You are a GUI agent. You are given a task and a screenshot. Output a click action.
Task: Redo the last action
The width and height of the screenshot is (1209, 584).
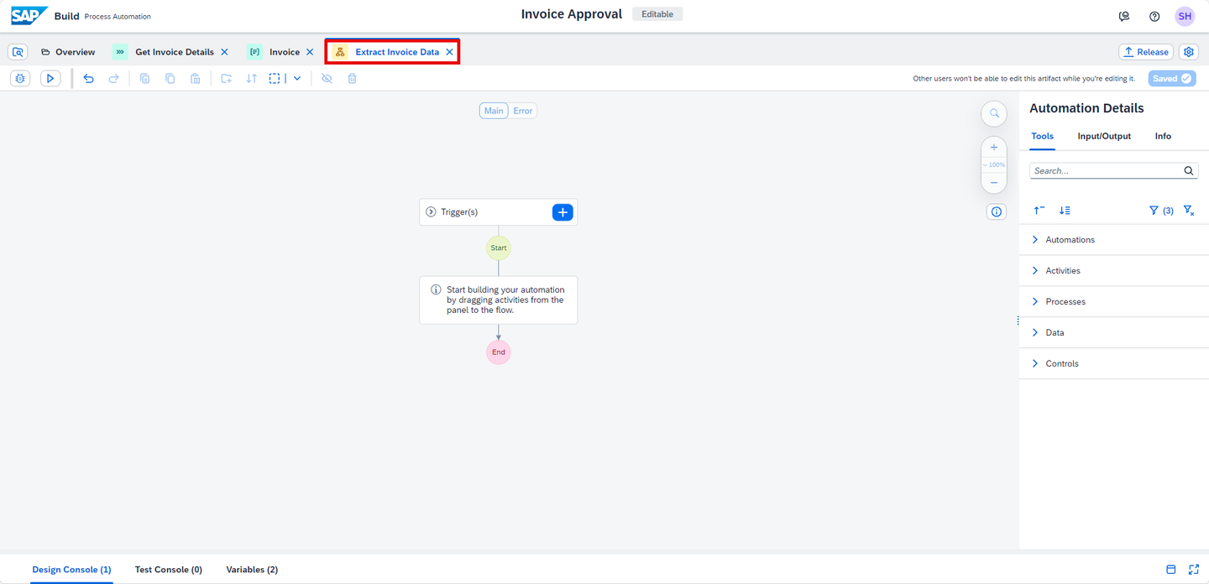(x=114, y=78)
